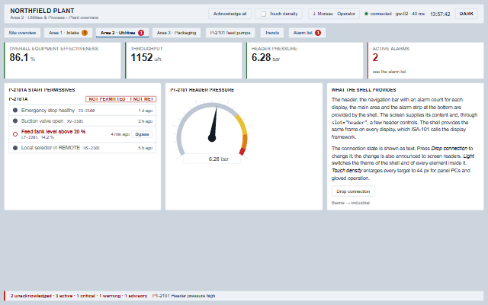The width and height of the screenshot is (488, 305).
Task: Click the status dot beside Emergency stop healthy
Action: [15, 110]
